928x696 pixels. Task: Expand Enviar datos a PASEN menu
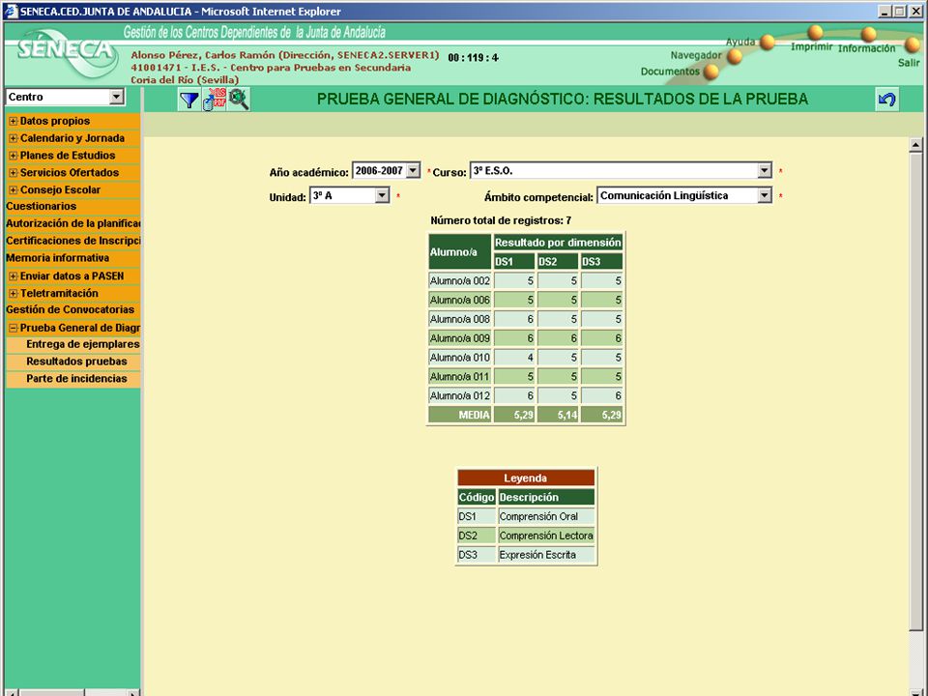tap(13, 275)
